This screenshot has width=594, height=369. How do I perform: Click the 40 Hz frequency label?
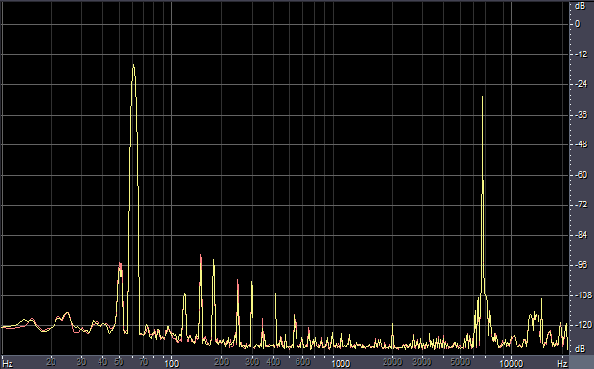click(x=102, y=362)
